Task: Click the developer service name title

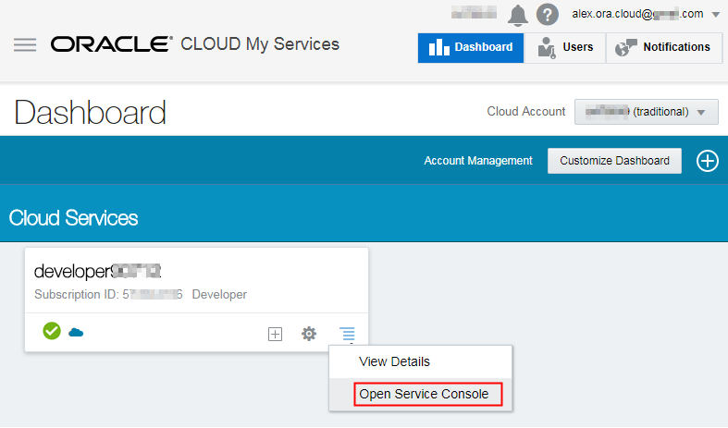Action: (x=97, y=272)
